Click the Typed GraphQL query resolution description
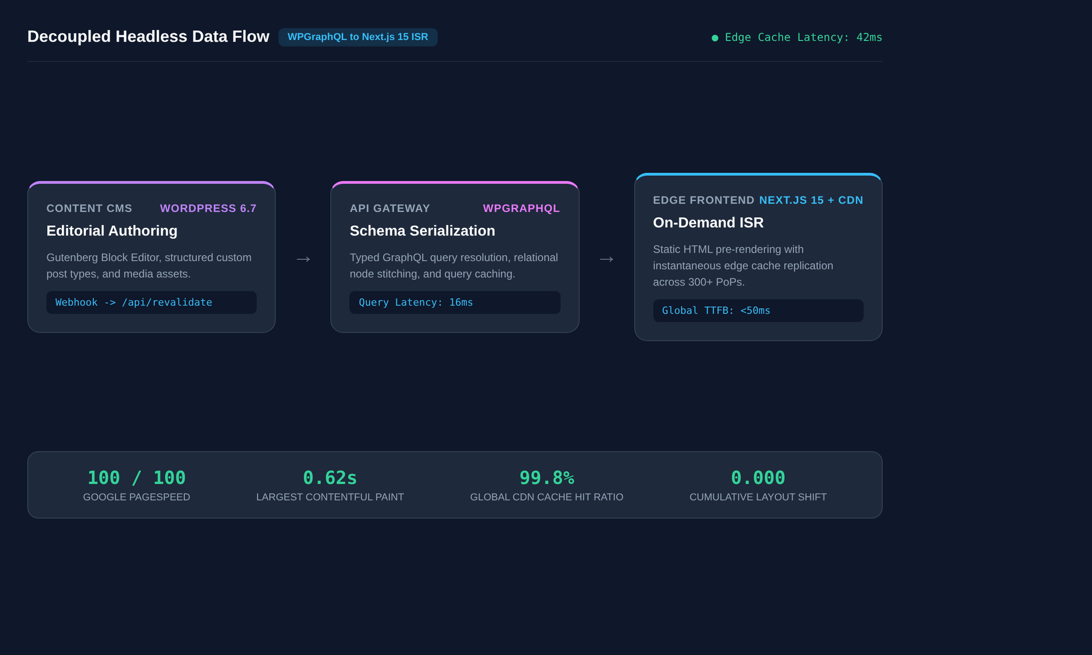The width and height of the screenshot is (1092, 655). [x=454, y=266]
